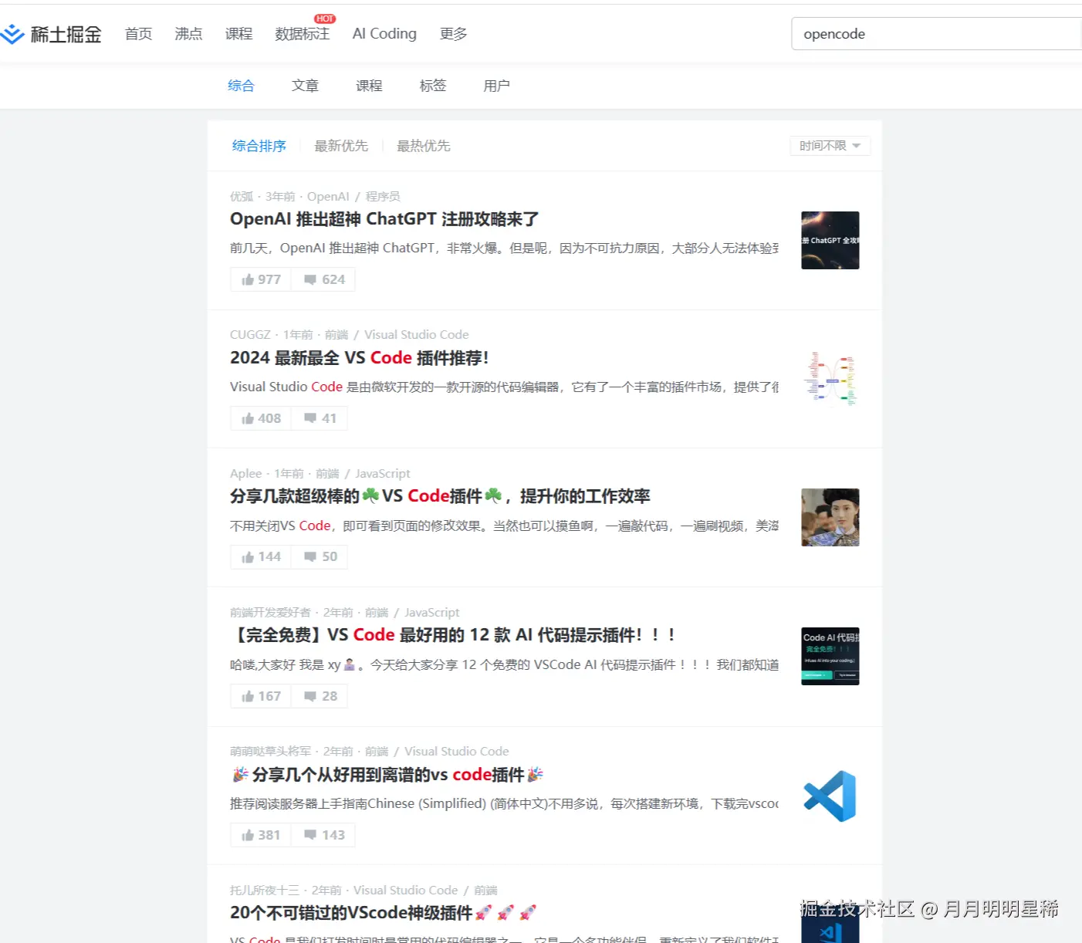The image size is (1082, 943).
Task: Open article 20个不可错过的VScode神级插件
Action: [x=383, y=913]
